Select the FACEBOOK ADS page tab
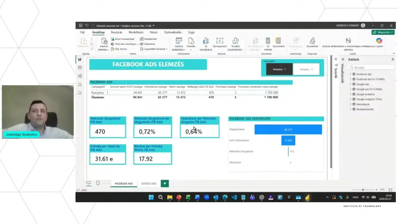Image resolution: width=398 pixels, height=224 pixels. [124, 184]
